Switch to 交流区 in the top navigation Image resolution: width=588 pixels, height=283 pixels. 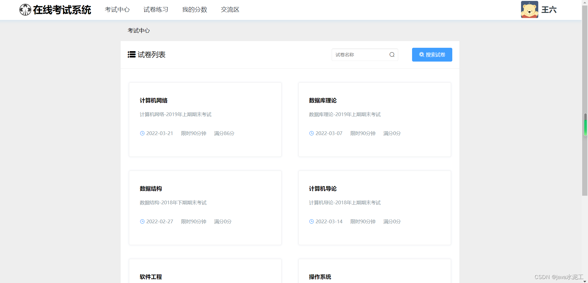tap(230, 9)
